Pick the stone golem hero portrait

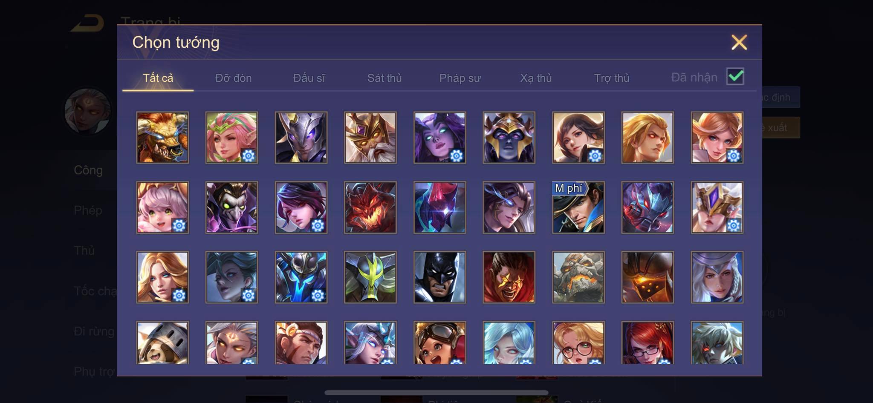point(578,277)
